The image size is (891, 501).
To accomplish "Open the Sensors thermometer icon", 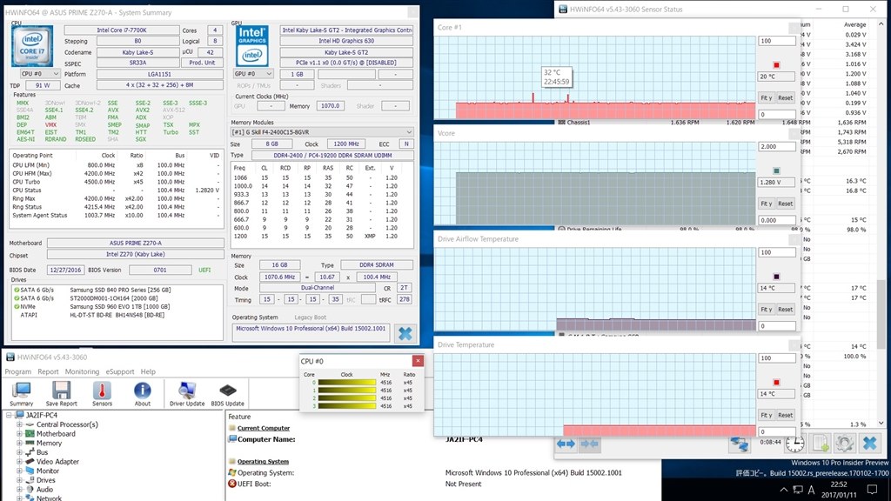I will [x=102, y=393].
